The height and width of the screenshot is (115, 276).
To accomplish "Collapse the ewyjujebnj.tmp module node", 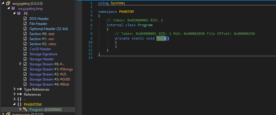I will (8, 8).
